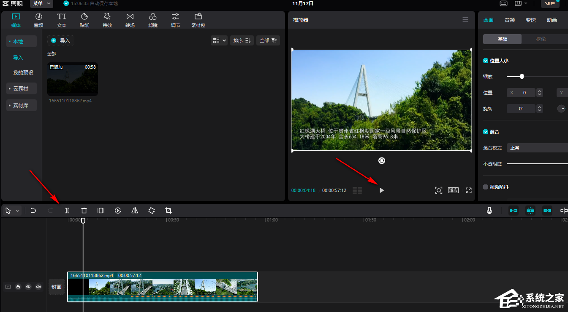Open the 排序 sort options
The height and width of the screenshot is (312, 568).
pos(242,40)
